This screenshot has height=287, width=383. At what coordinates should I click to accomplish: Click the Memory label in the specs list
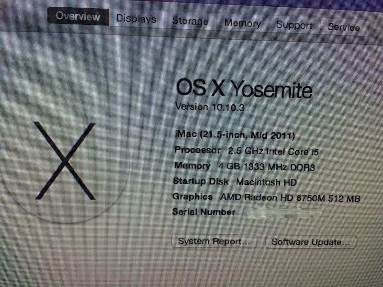point(192,166)
